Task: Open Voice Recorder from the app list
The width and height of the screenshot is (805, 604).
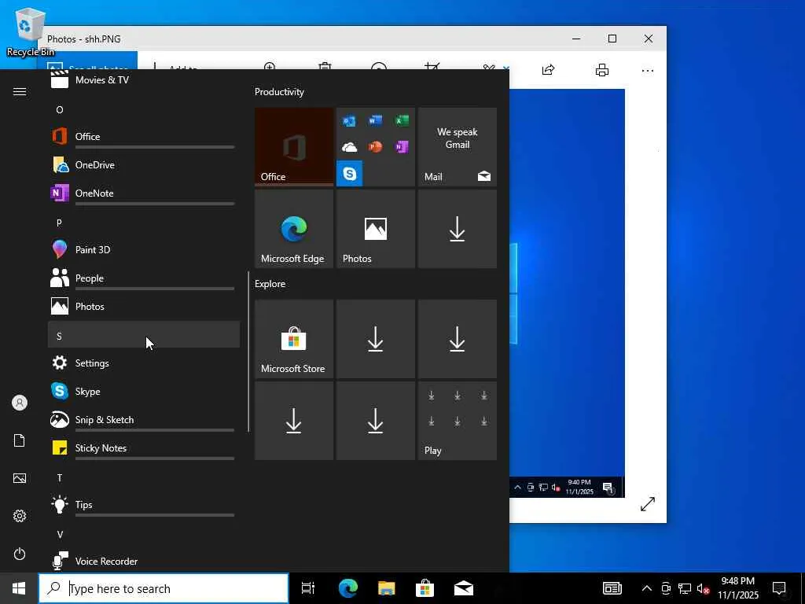Action: (x=144, y=562)
